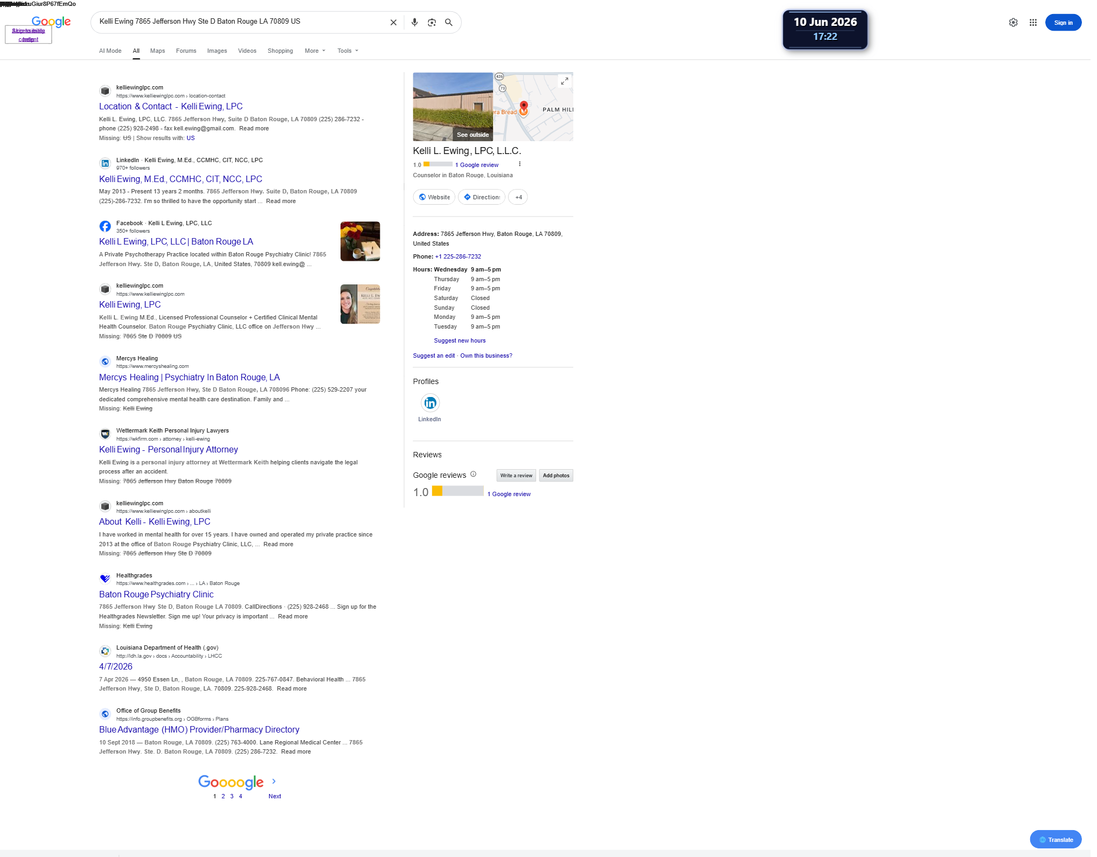1097x857 pixels.
Task: Click the info icon beside Google reviews
Action: (x=473, y=475)
